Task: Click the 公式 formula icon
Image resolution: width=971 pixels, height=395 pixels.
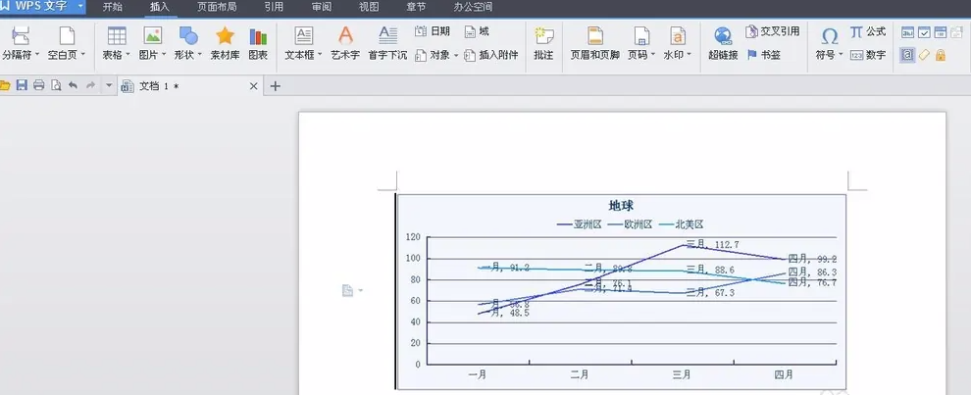Action: (867, 32)
